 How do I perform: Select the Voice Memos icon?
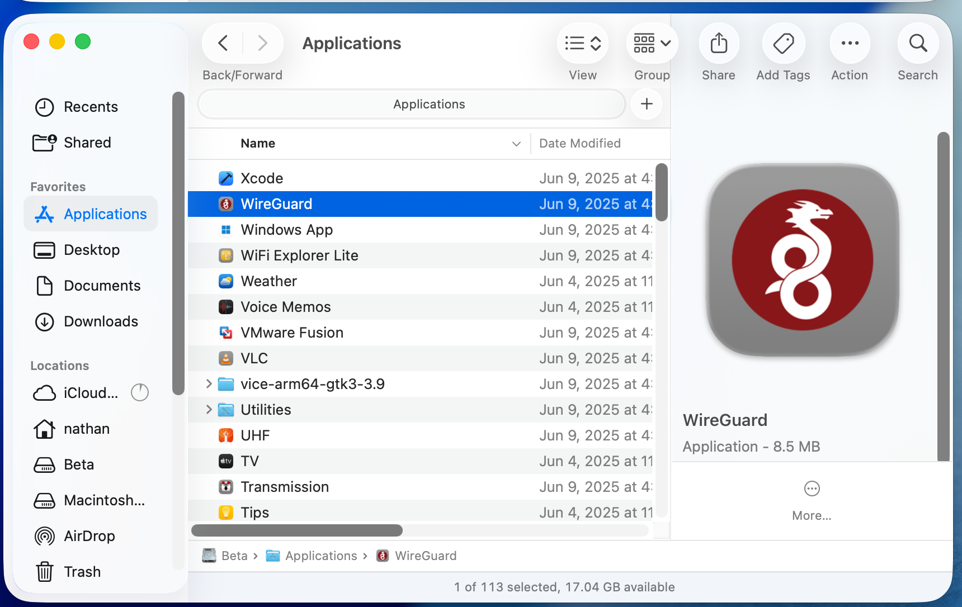(226, 307)
